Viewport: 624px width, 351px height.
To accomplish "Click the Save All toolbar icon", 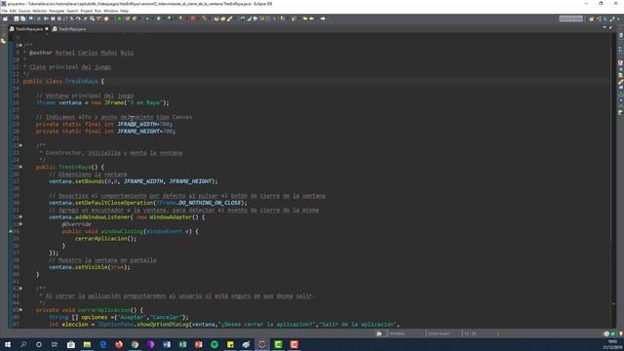I will (x=22, y=19).
